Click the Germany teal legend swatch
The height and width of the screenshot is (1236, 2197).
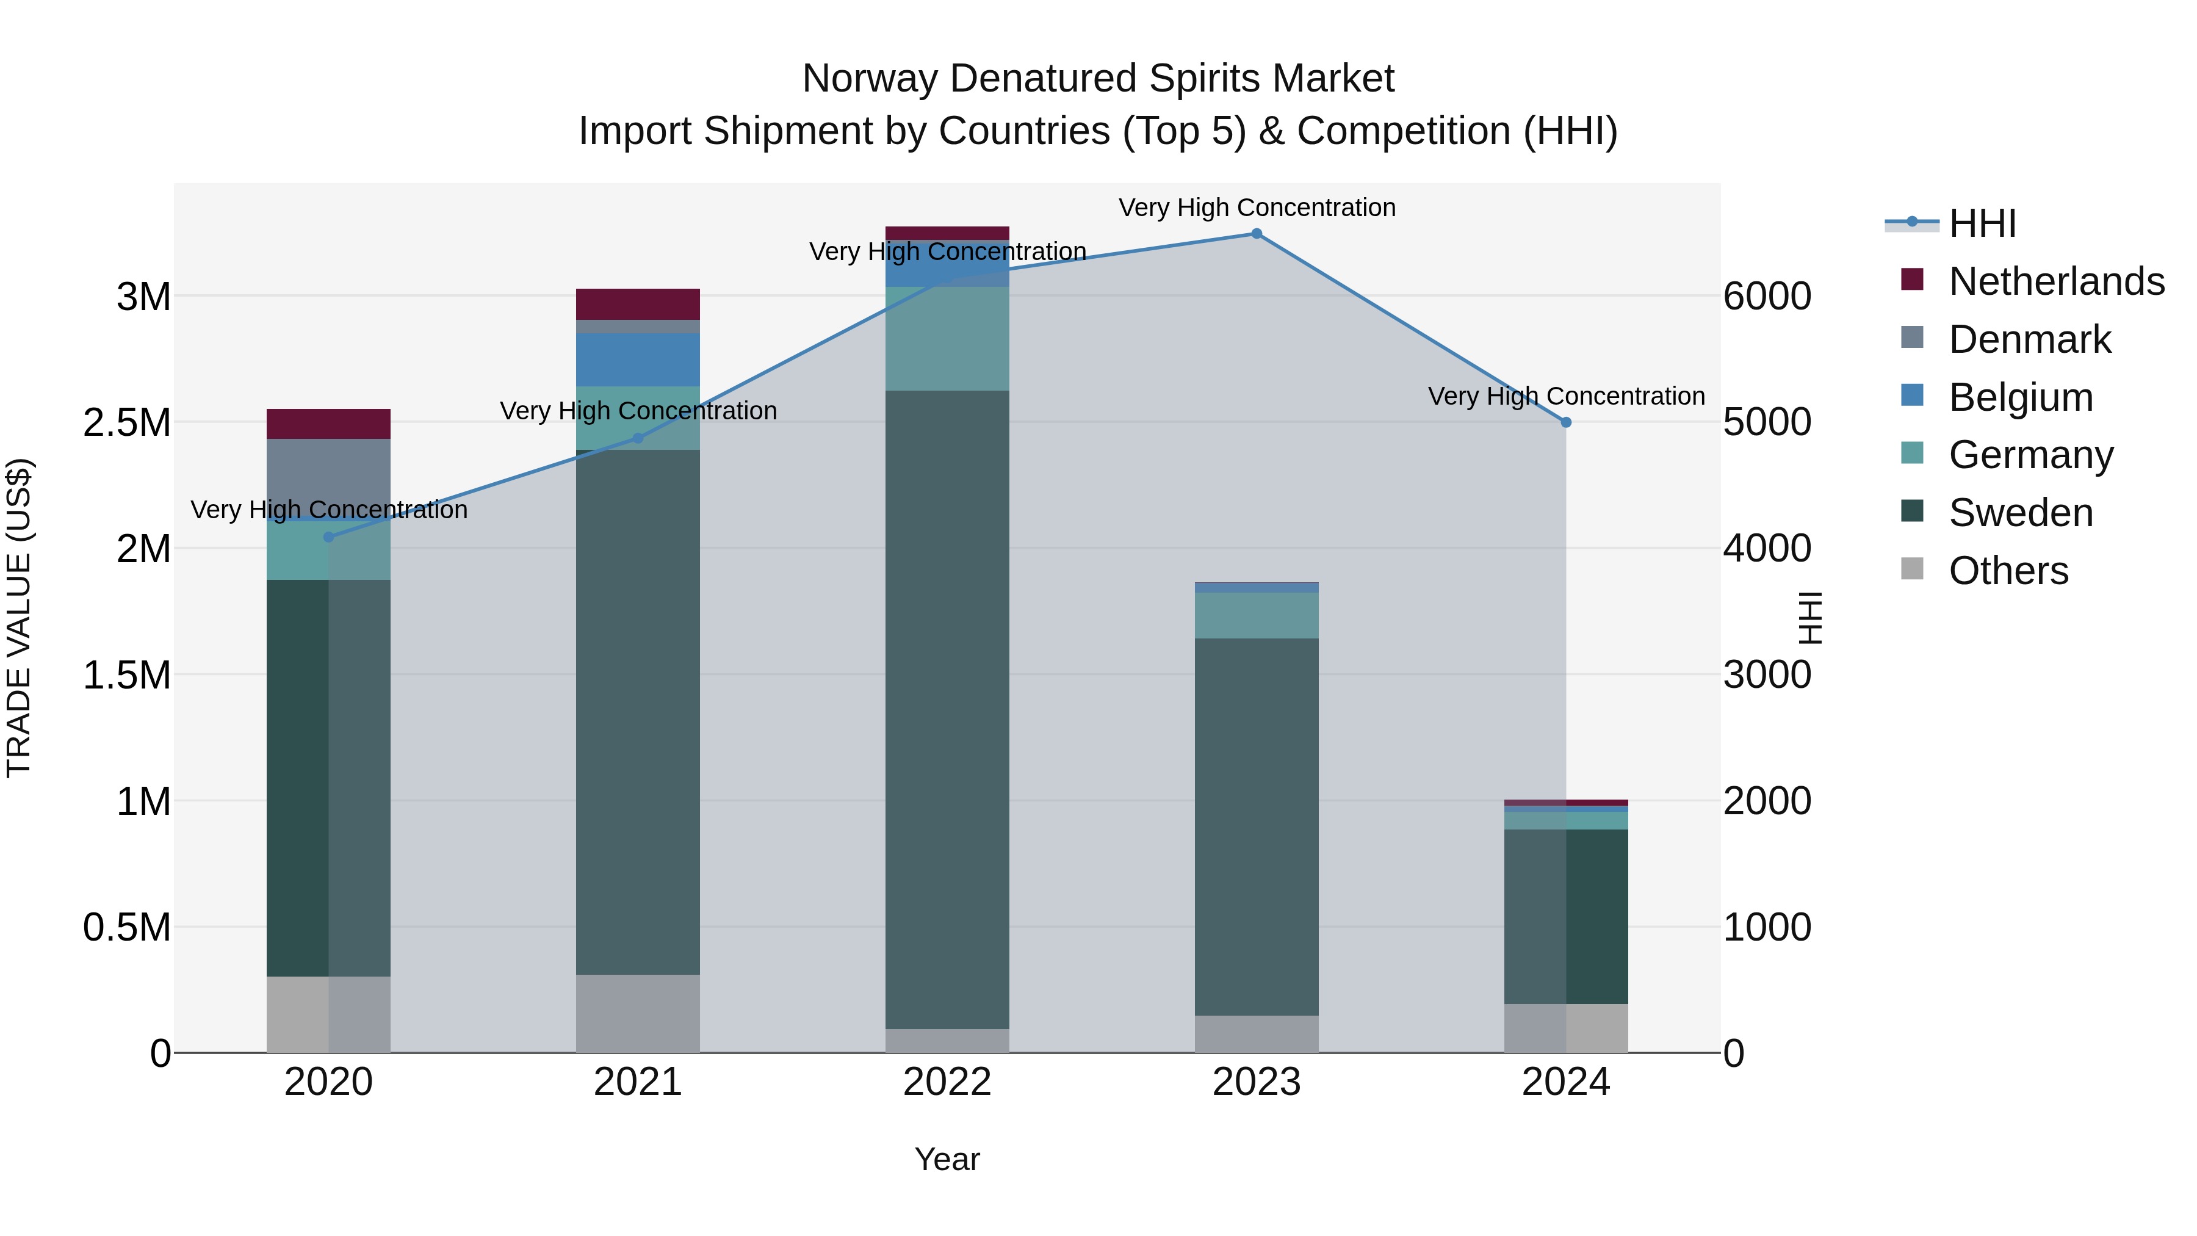(1912, 453)
